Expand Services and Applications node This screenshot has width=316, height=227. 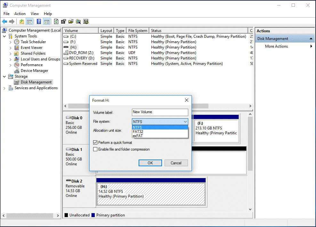coord(4,88)
